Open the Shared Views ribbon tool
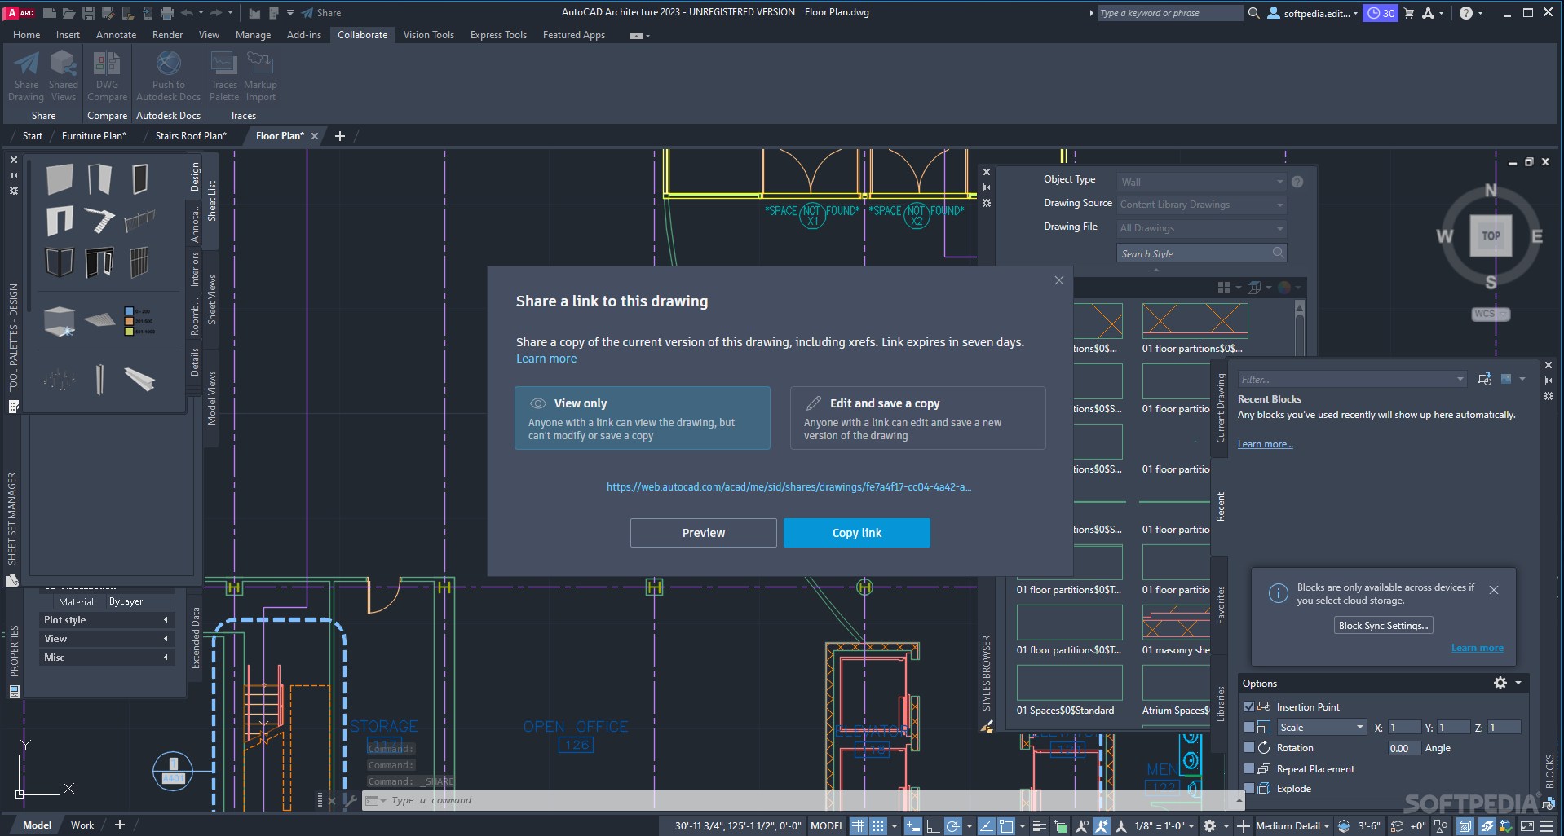1564x836 pixels. [63, 76]
